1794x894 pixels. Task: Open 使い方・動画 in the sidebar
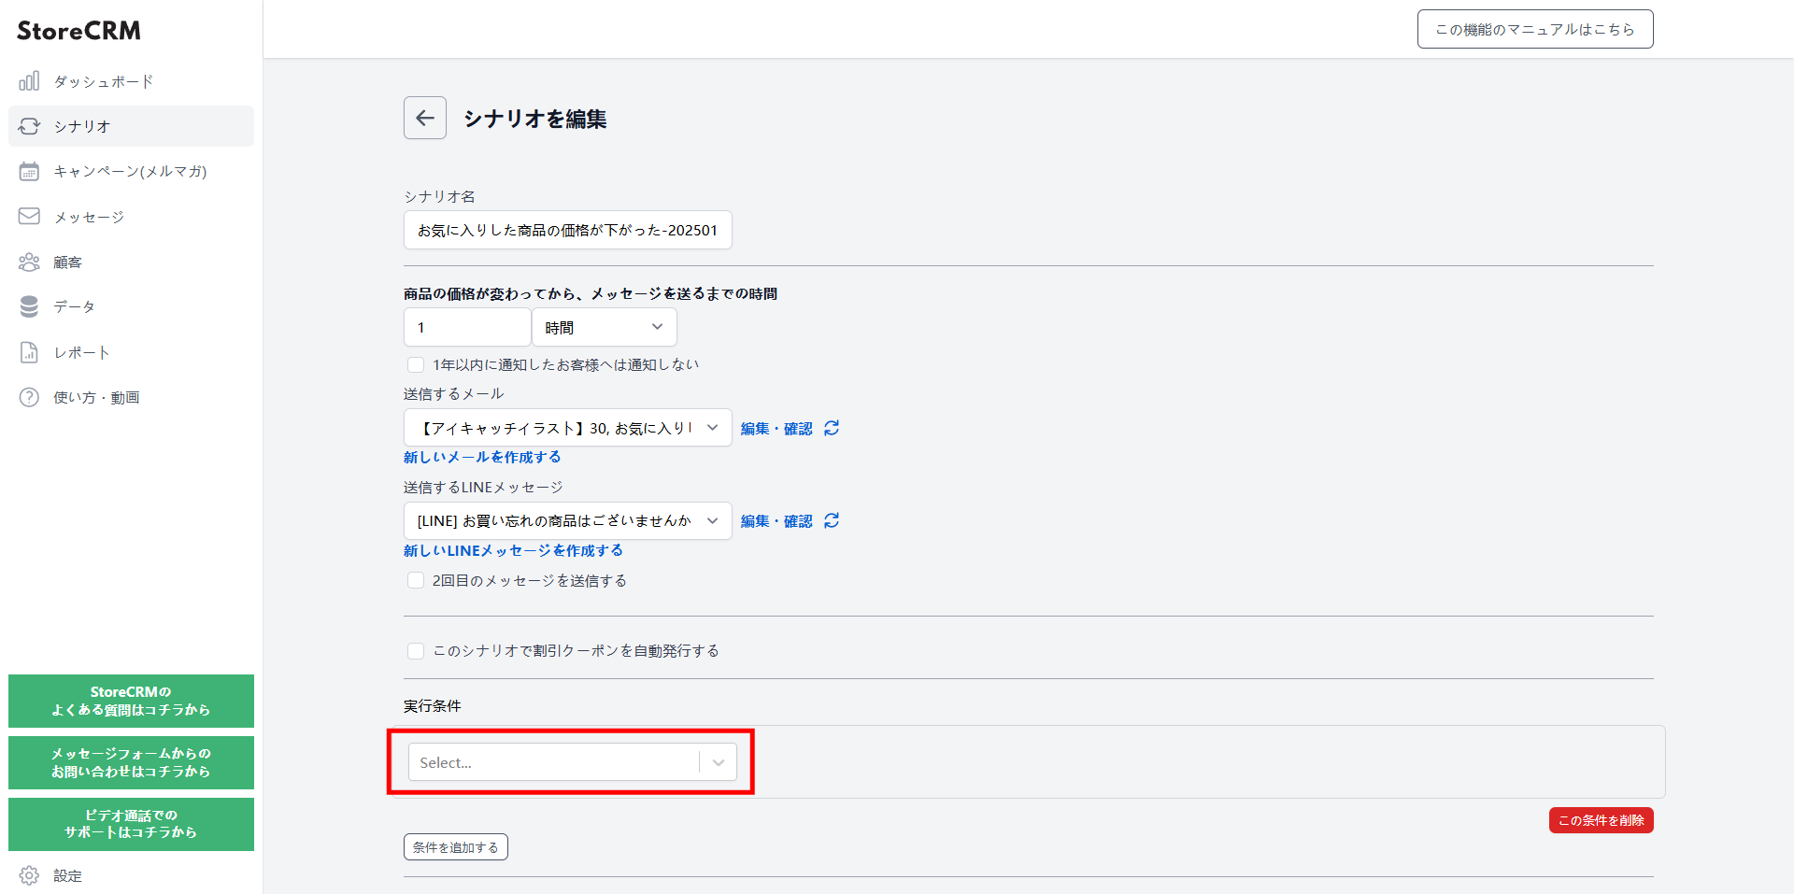(131, 397)
